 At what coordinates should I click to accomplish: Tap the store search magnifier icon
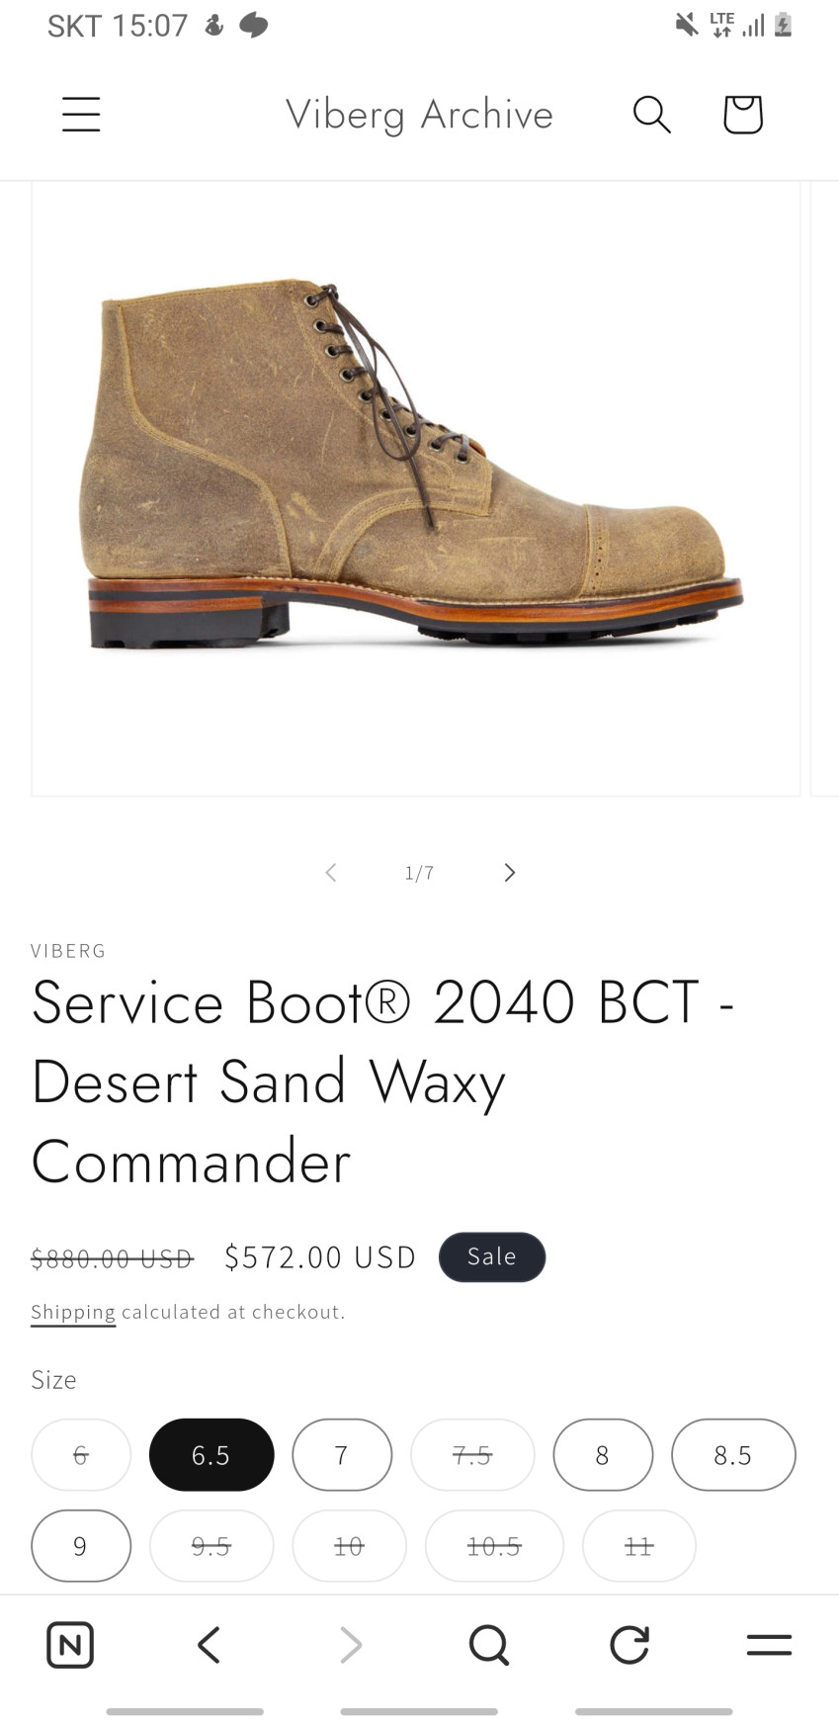pos(652,115)
